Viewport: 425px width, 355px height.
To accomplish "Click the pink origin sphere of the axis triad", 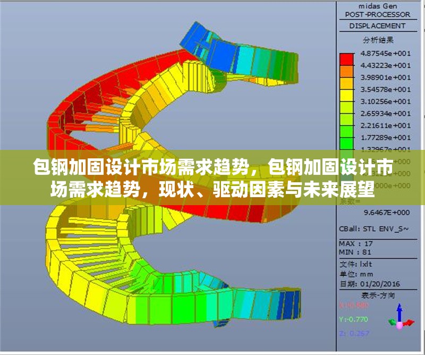I will click(399, 324).
